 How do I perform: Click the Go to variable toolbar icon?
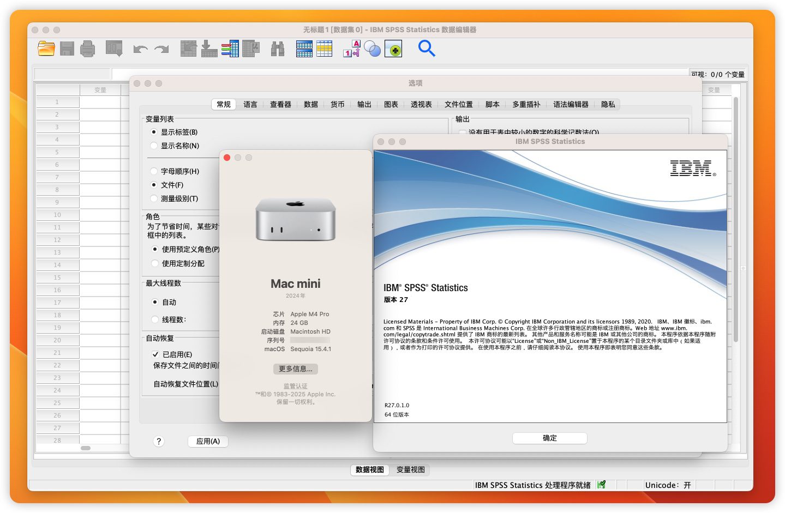pos(209,49)
